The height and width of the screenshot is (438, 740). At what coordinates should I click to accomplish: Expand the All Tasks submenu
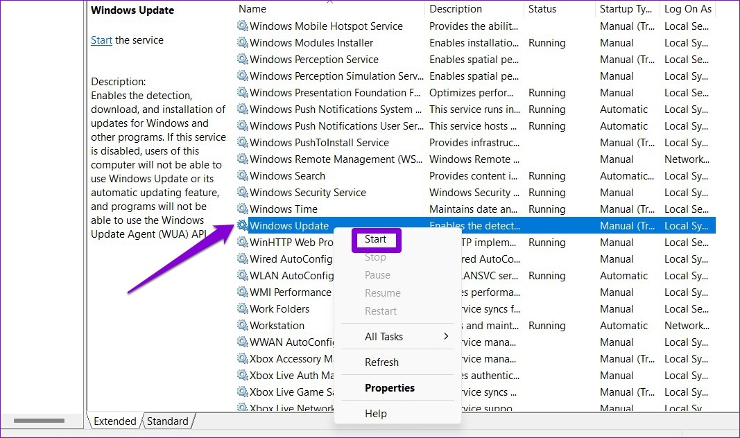[397, 337]
